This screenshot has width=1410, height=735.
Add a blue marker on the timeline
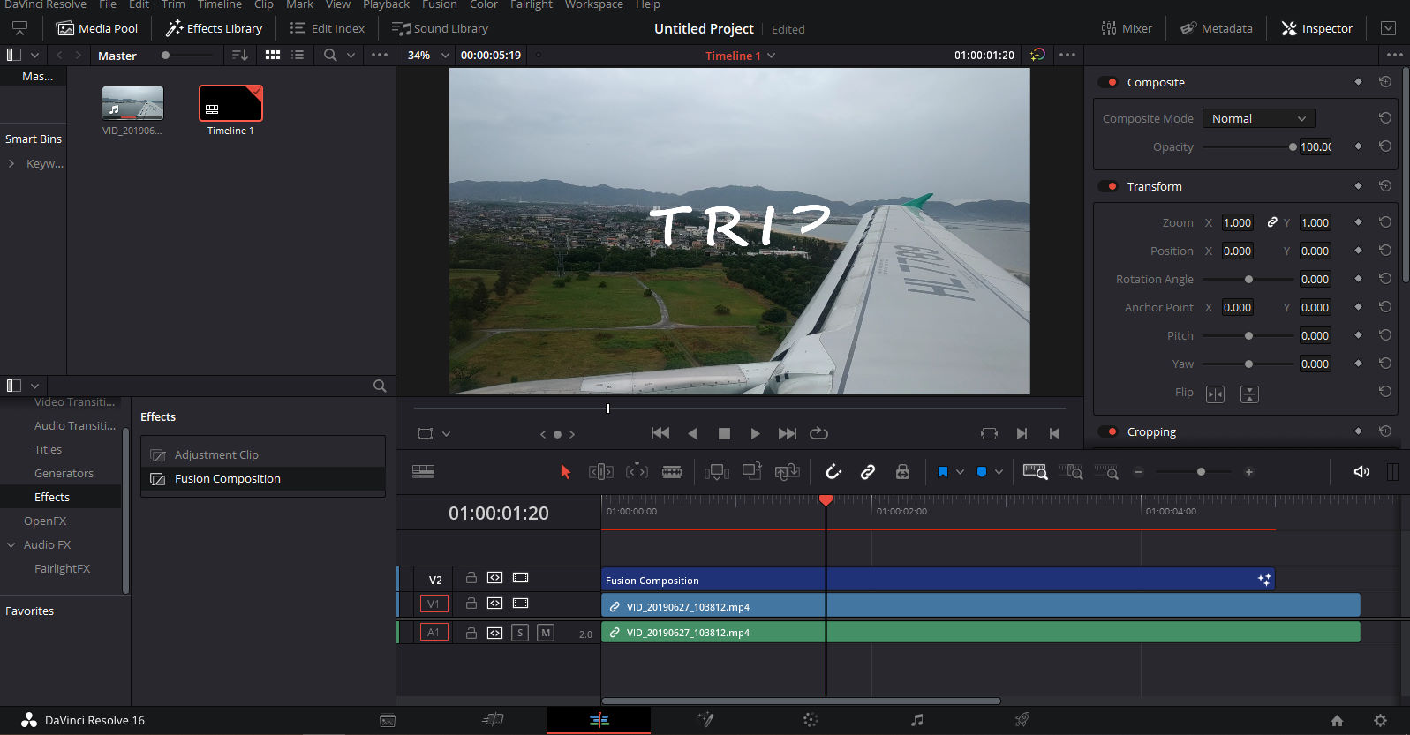(982, 472)
